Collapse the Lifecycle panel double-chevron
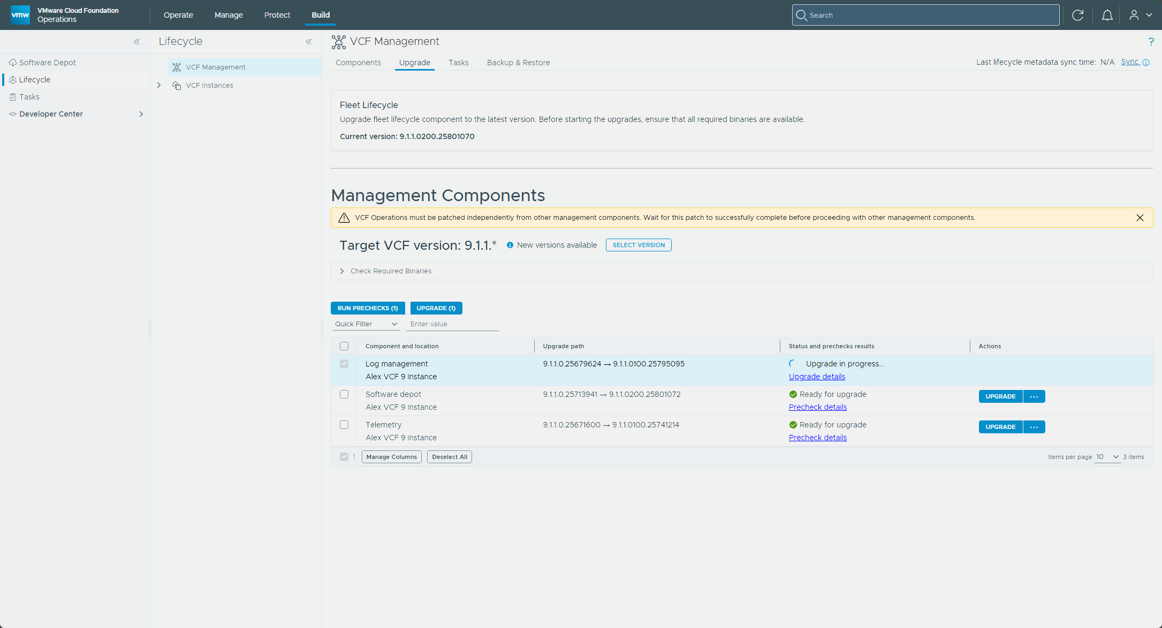The height and width of the screenshot is (628, 1162). pos(309,42)
